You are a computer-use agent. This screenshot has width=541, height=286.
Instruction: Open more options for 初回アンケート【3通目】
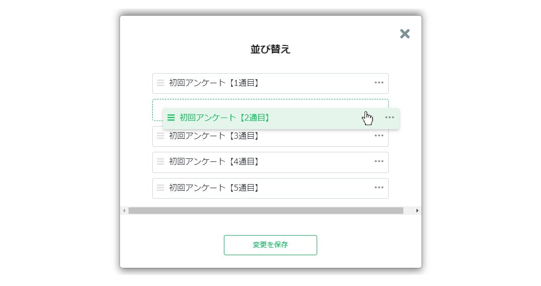tap(379, 136)
